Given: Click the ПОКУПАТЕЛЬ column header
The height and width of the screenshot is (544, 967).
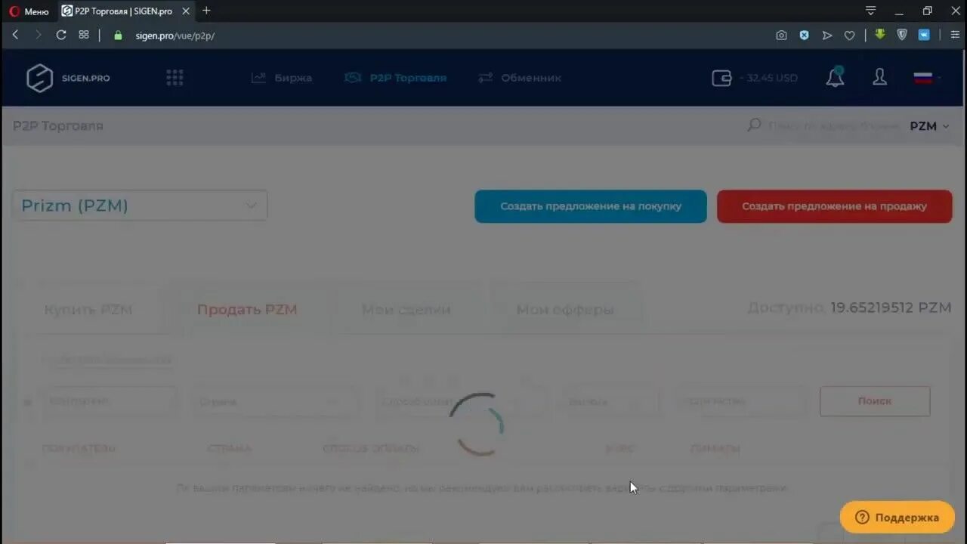Looking at the screenshot, I should (79, 448).
